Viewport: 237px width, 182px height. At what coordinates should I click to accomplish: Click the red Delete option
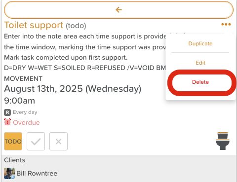200,82
